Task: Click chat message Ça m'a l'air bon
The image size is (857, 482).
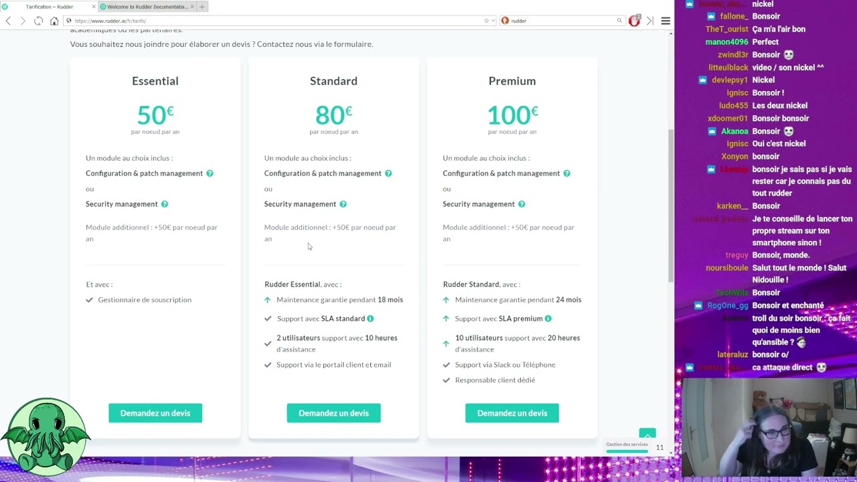Action: pos(779,29)
